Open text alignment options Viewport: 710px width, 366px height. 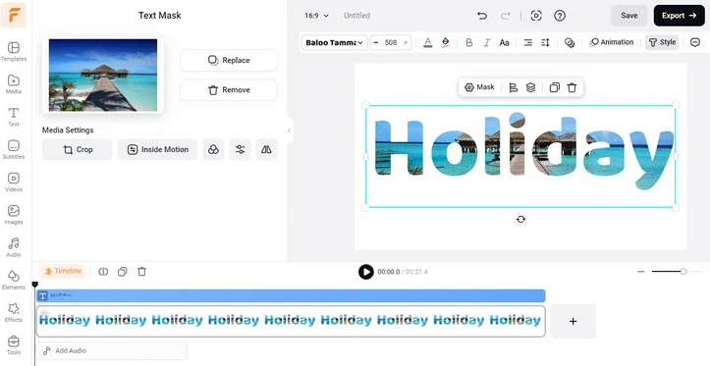[528, 42]
